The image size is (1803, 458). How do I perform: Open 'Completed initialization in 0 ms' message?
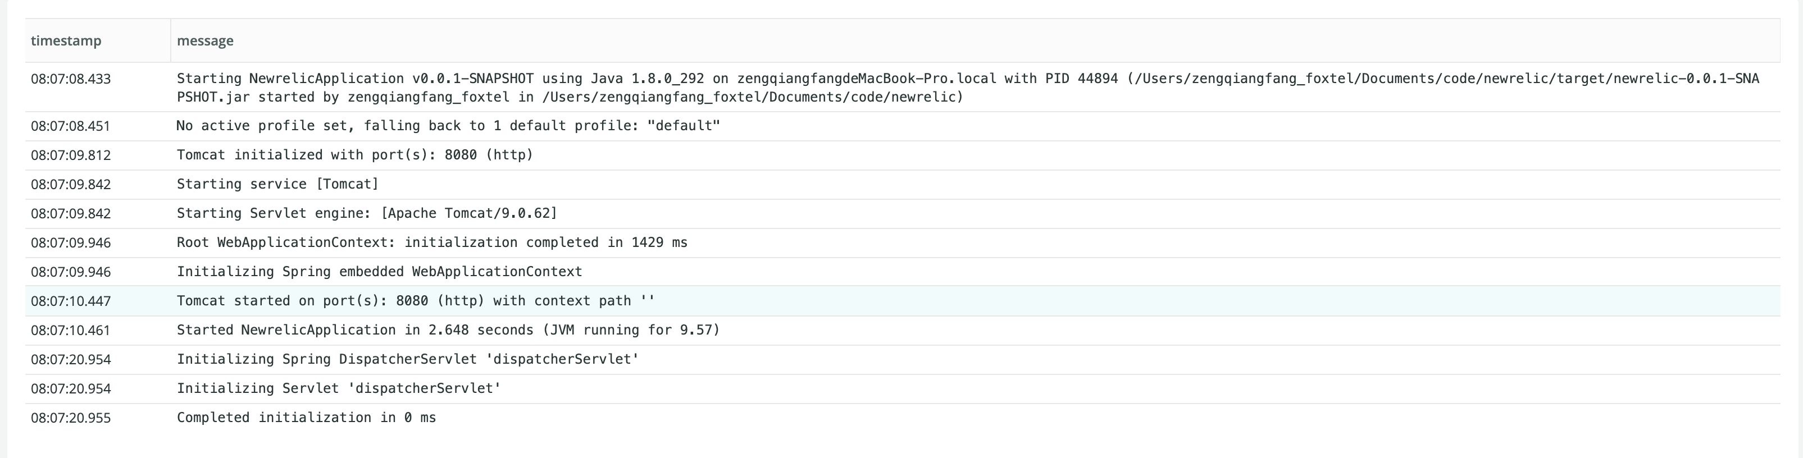[x=307, y=418]
